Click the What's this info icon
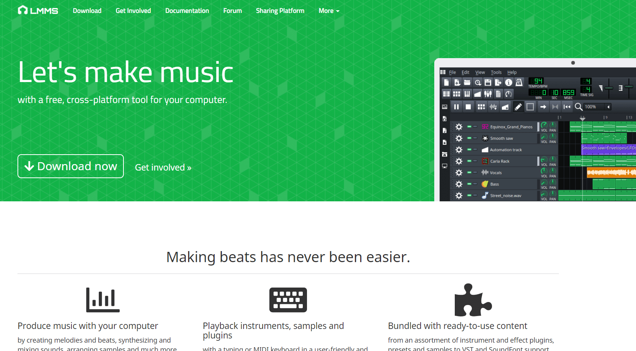The height and width of the screenshot is (351, 636). 508,82
